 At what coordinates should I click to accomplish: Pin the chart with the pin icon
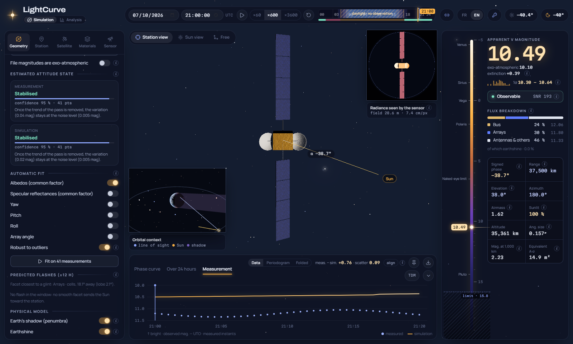pyautogui.click(x=414, y=263)
